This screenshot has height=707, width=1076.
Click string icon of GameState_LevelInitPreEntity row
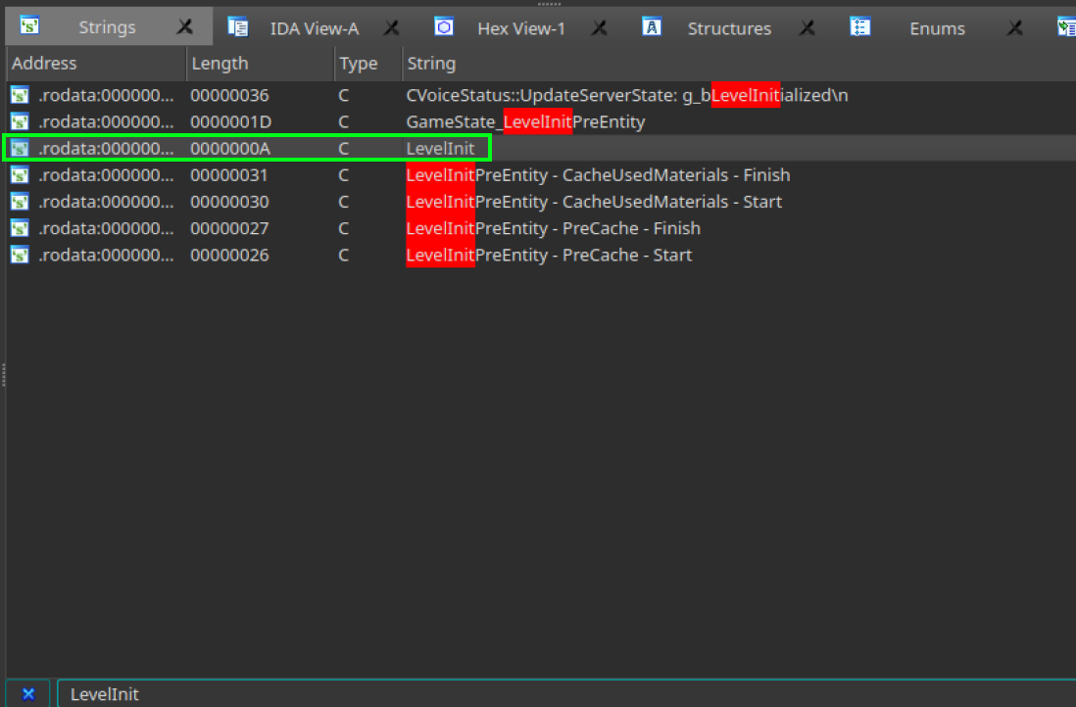20,122
